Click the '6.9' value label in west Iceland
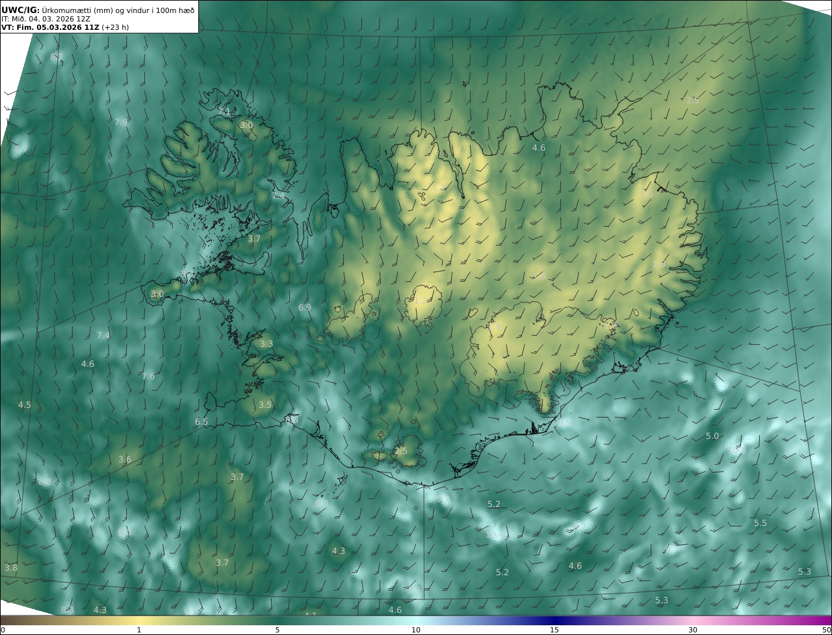The width and height of the screenshot is (832, 635). (305, 307)
